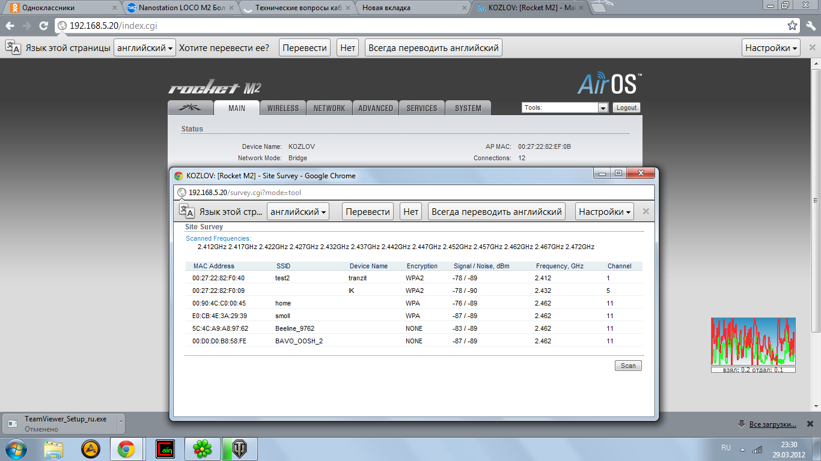This screenshot has height=461, width=821.
Task: Open ICQ flower icon on the taskbar
Action: tap(202, 448)
